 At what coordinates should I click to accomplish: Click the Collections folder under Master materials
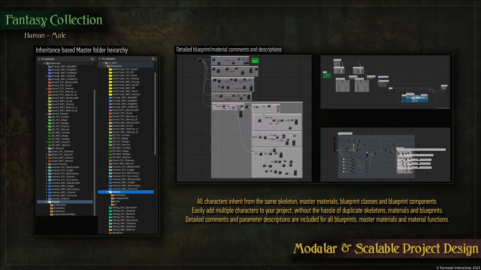point(59,204)
